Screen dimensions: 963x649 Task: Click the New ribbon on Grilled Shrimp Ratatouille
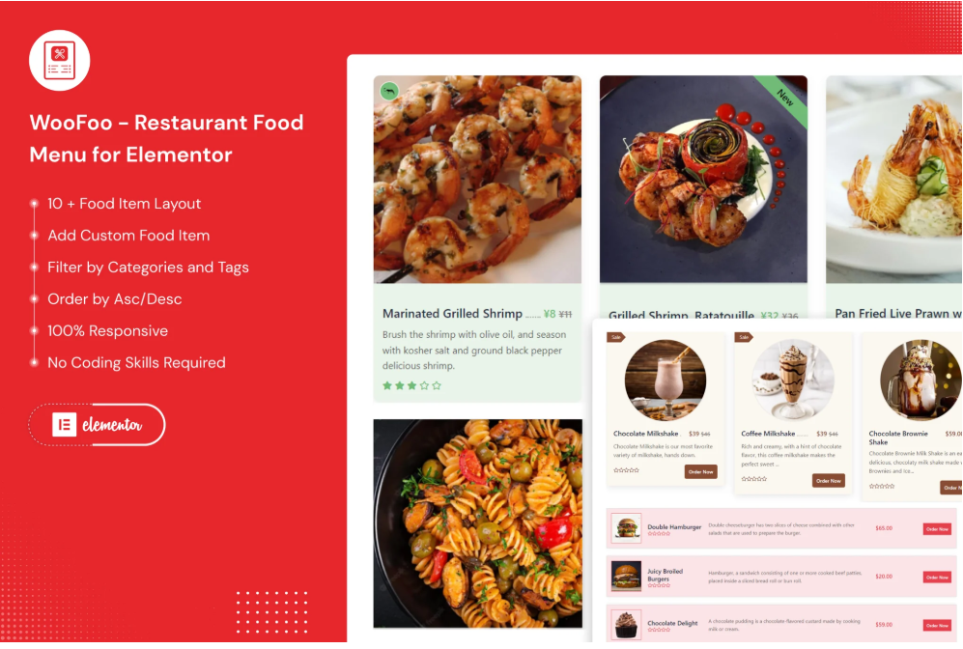pyautogui.click(x=781, y=99)
